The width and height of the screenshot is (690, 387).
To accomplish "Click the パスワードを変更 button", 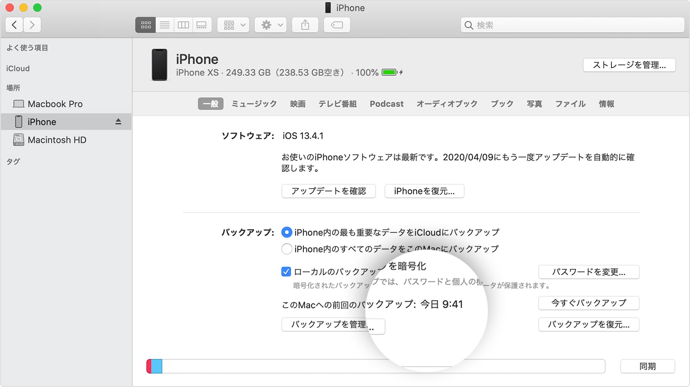I will (589, 272).
